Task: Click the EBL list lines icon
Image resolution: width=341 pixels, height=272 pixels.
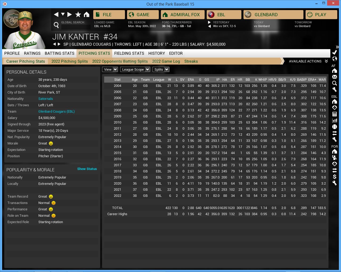Action: [x=335, y=114]
